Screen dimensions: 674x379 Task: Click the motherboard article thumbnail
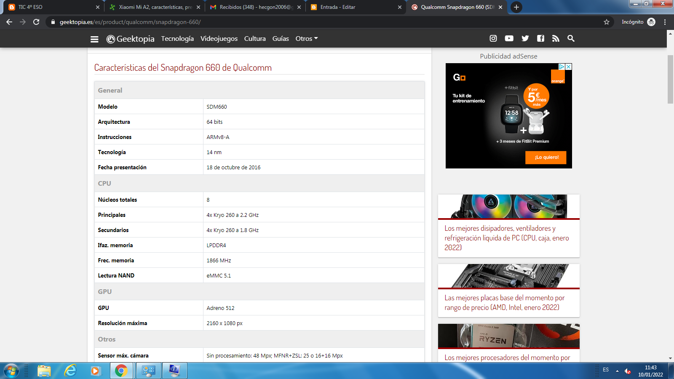509,276
